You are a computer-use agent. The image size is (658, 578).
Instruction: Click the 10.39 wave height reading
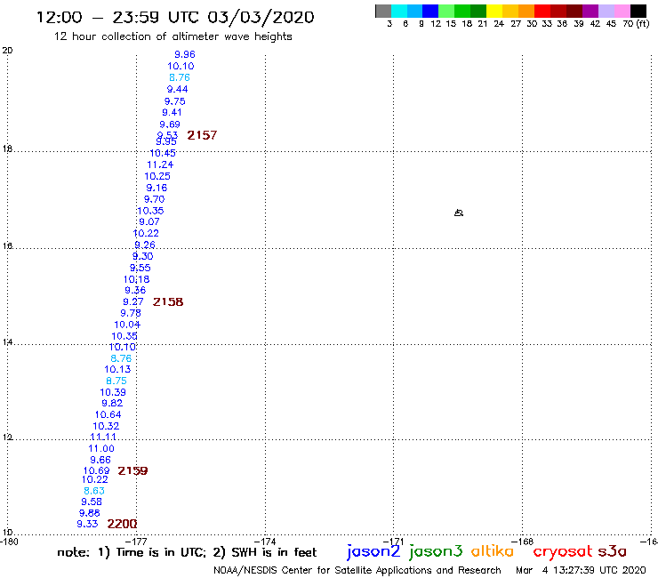pos(113,392)
